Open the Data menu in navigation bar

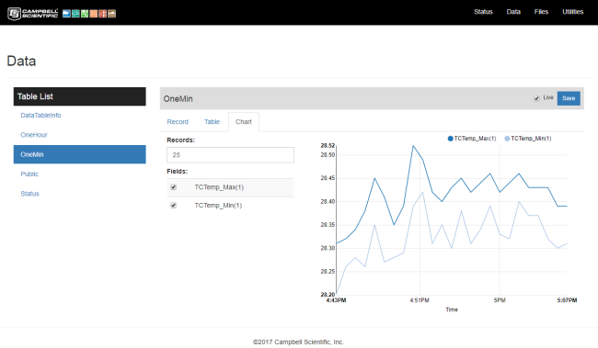tap(513, 12)
